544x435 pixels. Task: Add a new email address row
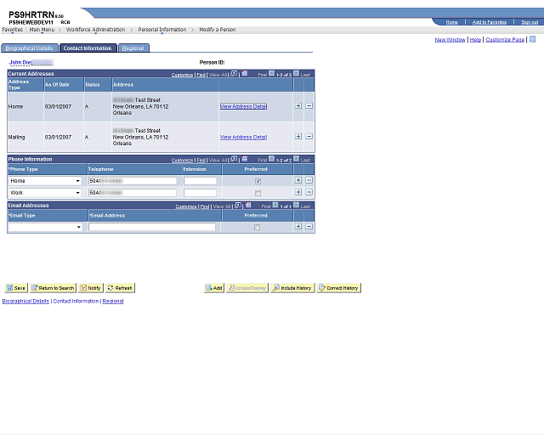(298, 227)
